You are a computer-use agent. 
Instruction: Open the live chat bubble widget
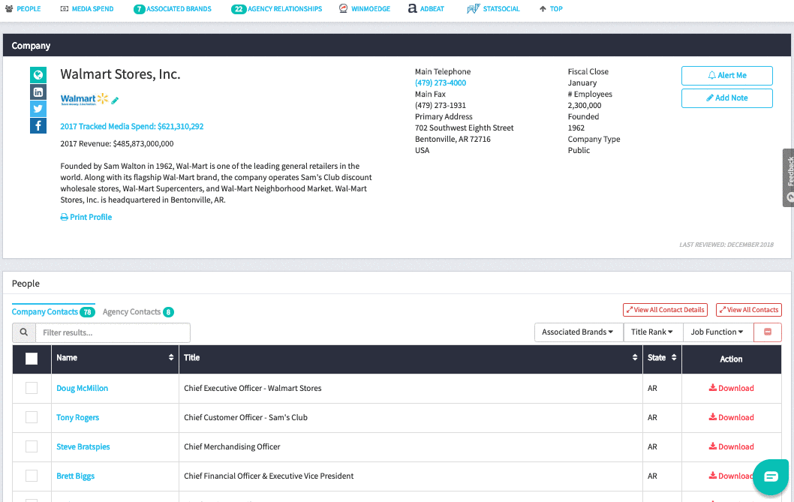click(771, 476)
